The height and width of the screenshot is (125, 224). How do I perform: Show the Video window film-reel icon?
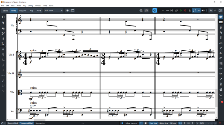141,11
